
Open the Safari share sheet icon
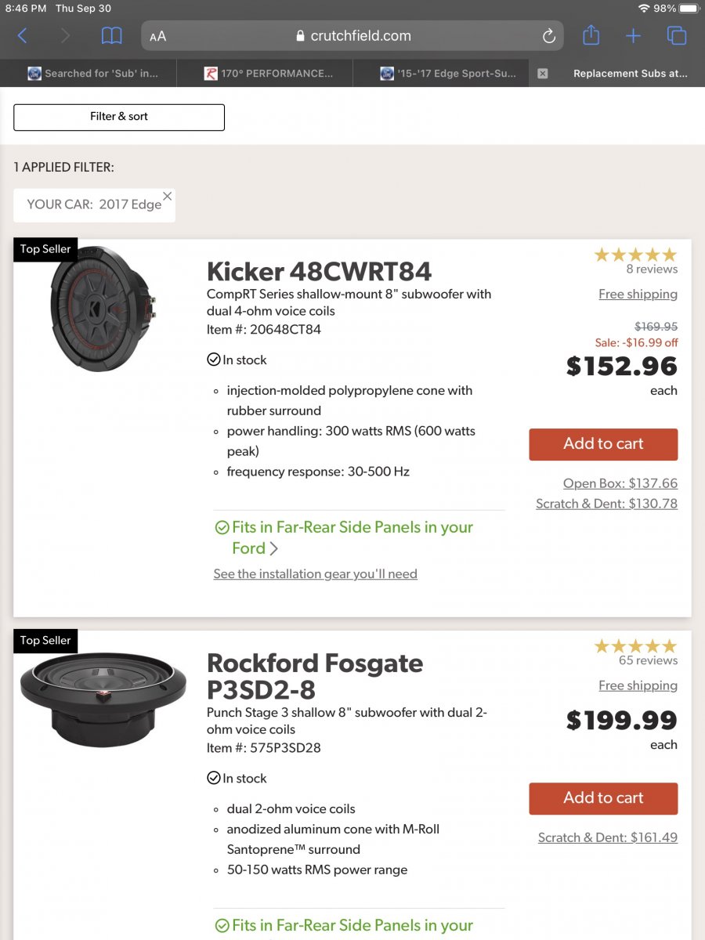[x=591, y=36]
